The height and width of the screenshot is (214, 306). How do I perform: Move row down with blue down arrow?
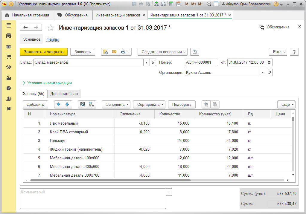tap(67, 104)
